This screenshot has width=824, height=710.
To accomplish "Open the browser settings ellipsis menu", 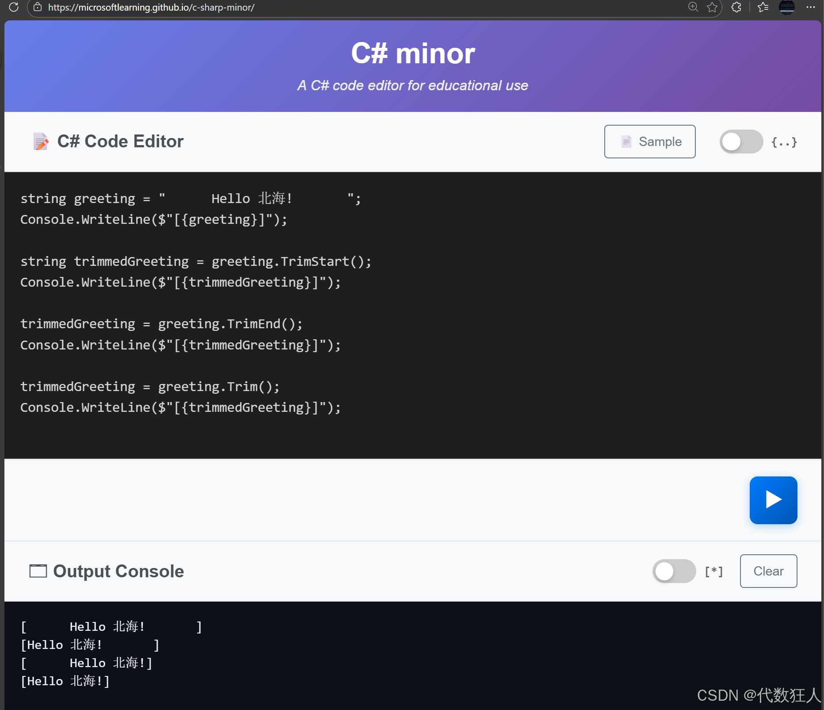I will 810,7.
